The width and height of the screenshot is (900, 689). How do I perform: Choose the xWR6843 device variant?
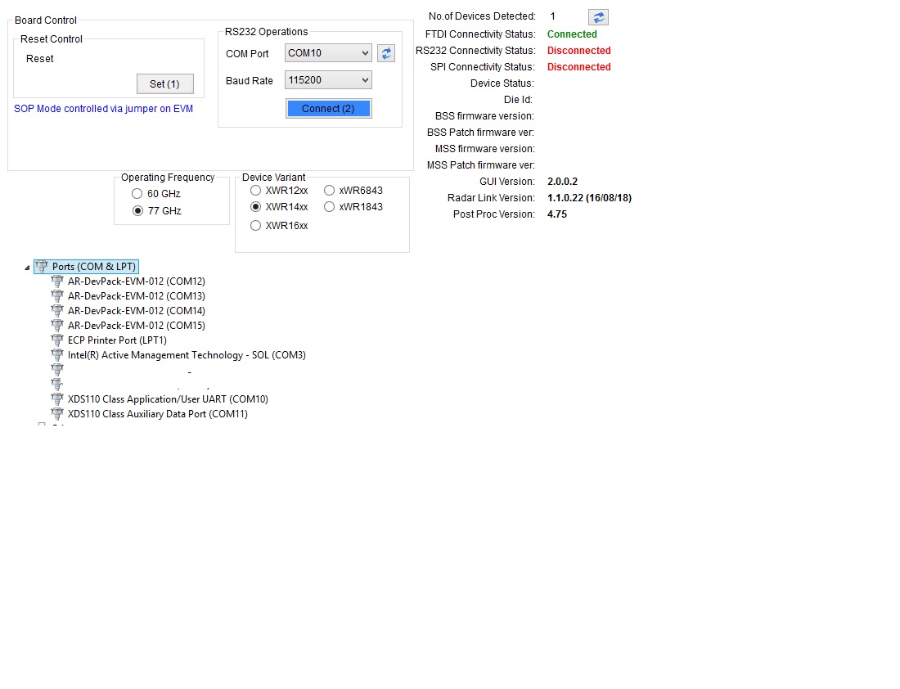tap(330, 190)
